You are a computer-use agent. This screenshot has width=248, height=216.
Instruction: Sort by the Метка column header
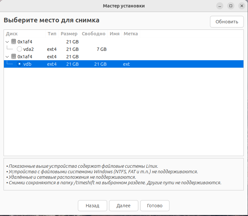pyautogui.click(x=131, y=34)
